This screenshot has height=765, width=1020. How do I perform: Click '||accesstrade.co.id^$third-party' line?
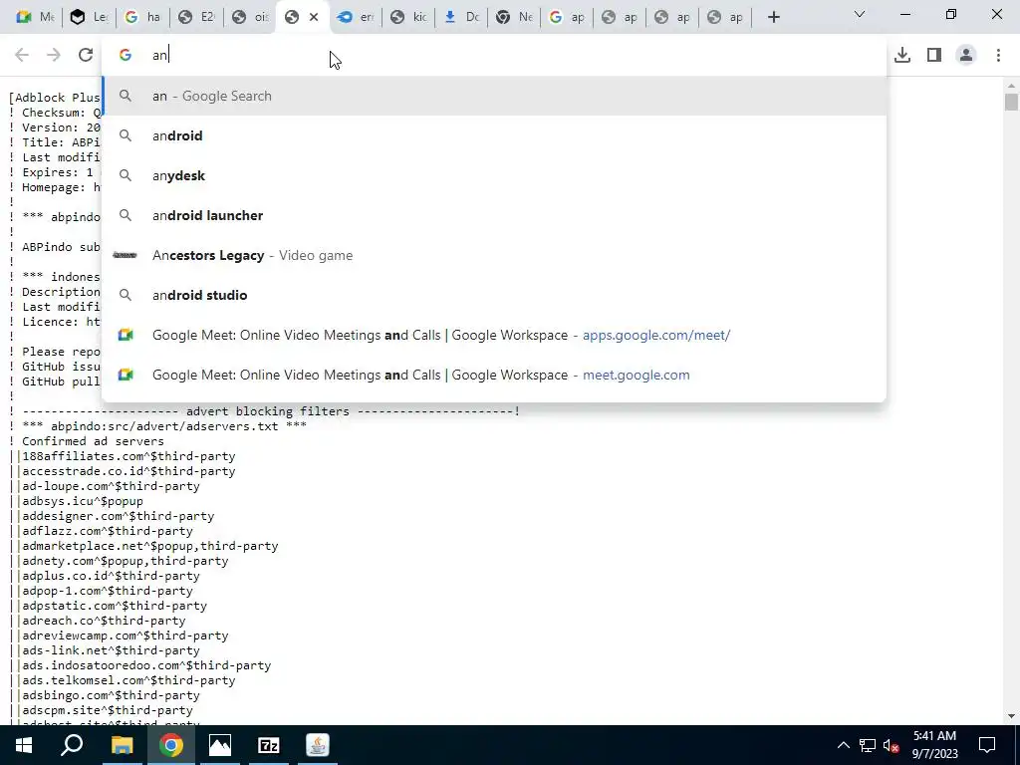(123, 471)
